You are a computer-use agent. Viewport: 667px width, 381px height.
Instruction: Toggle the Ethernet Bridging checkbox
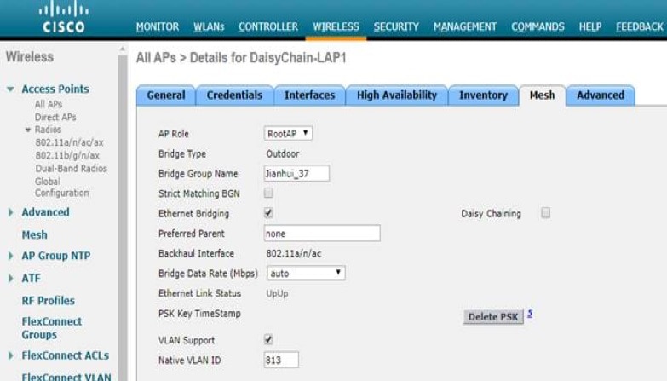tap(268, 213)
